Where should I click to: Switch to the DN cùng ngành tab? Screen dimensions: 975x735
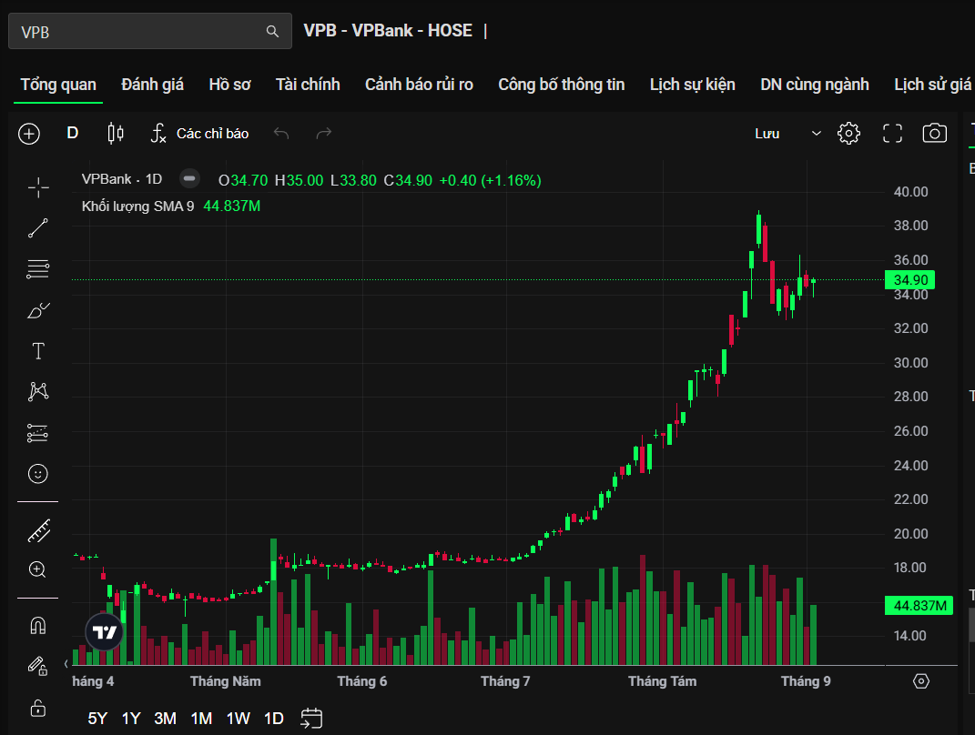click(x=815, y=85)
